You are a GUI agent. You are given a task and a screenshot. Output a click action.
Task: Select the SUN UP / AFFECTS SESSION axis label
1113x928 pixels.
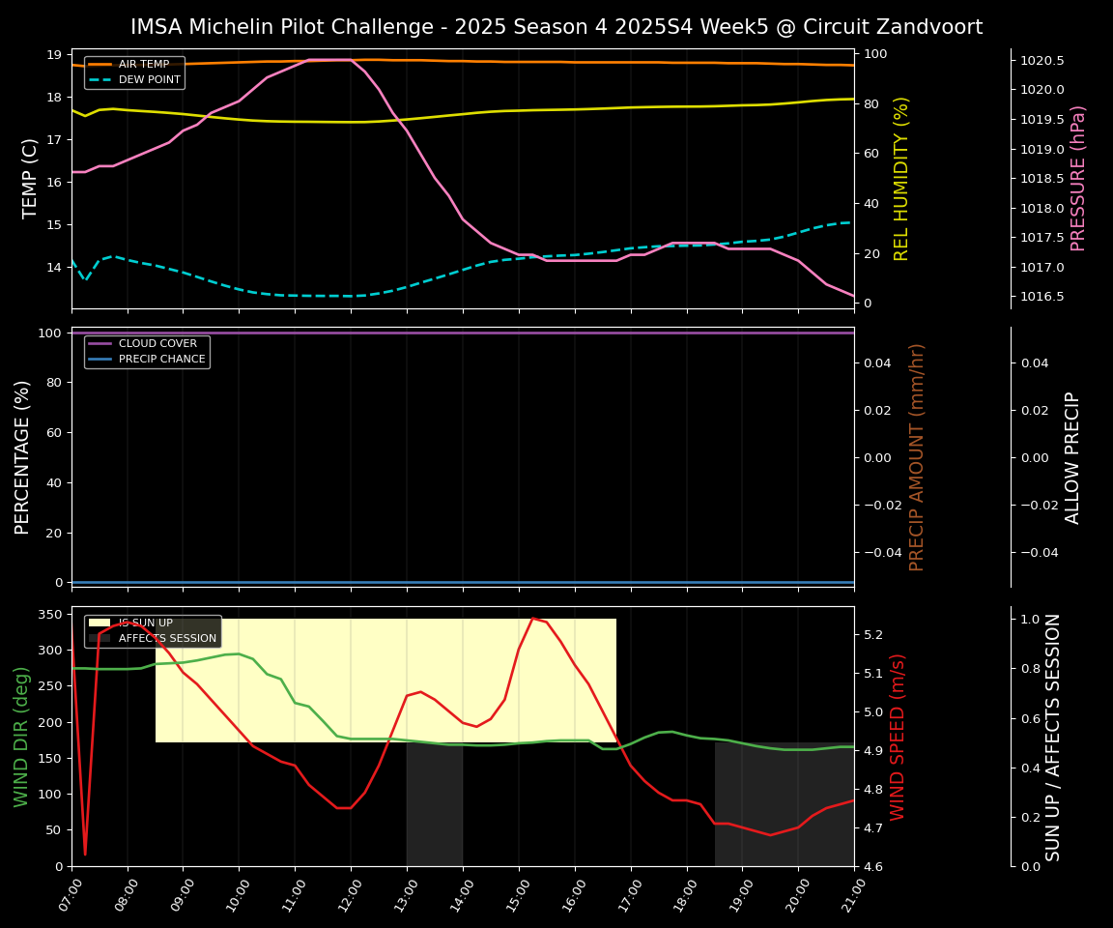pyautogui.click(x=1053, y=737)
